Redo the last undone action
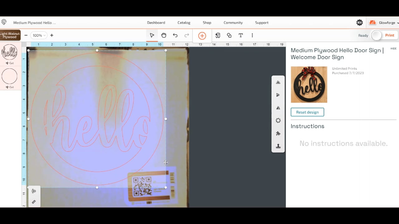The height and width of the screenshot is (224, 399). pyautogui.click(x=187, y=35)
